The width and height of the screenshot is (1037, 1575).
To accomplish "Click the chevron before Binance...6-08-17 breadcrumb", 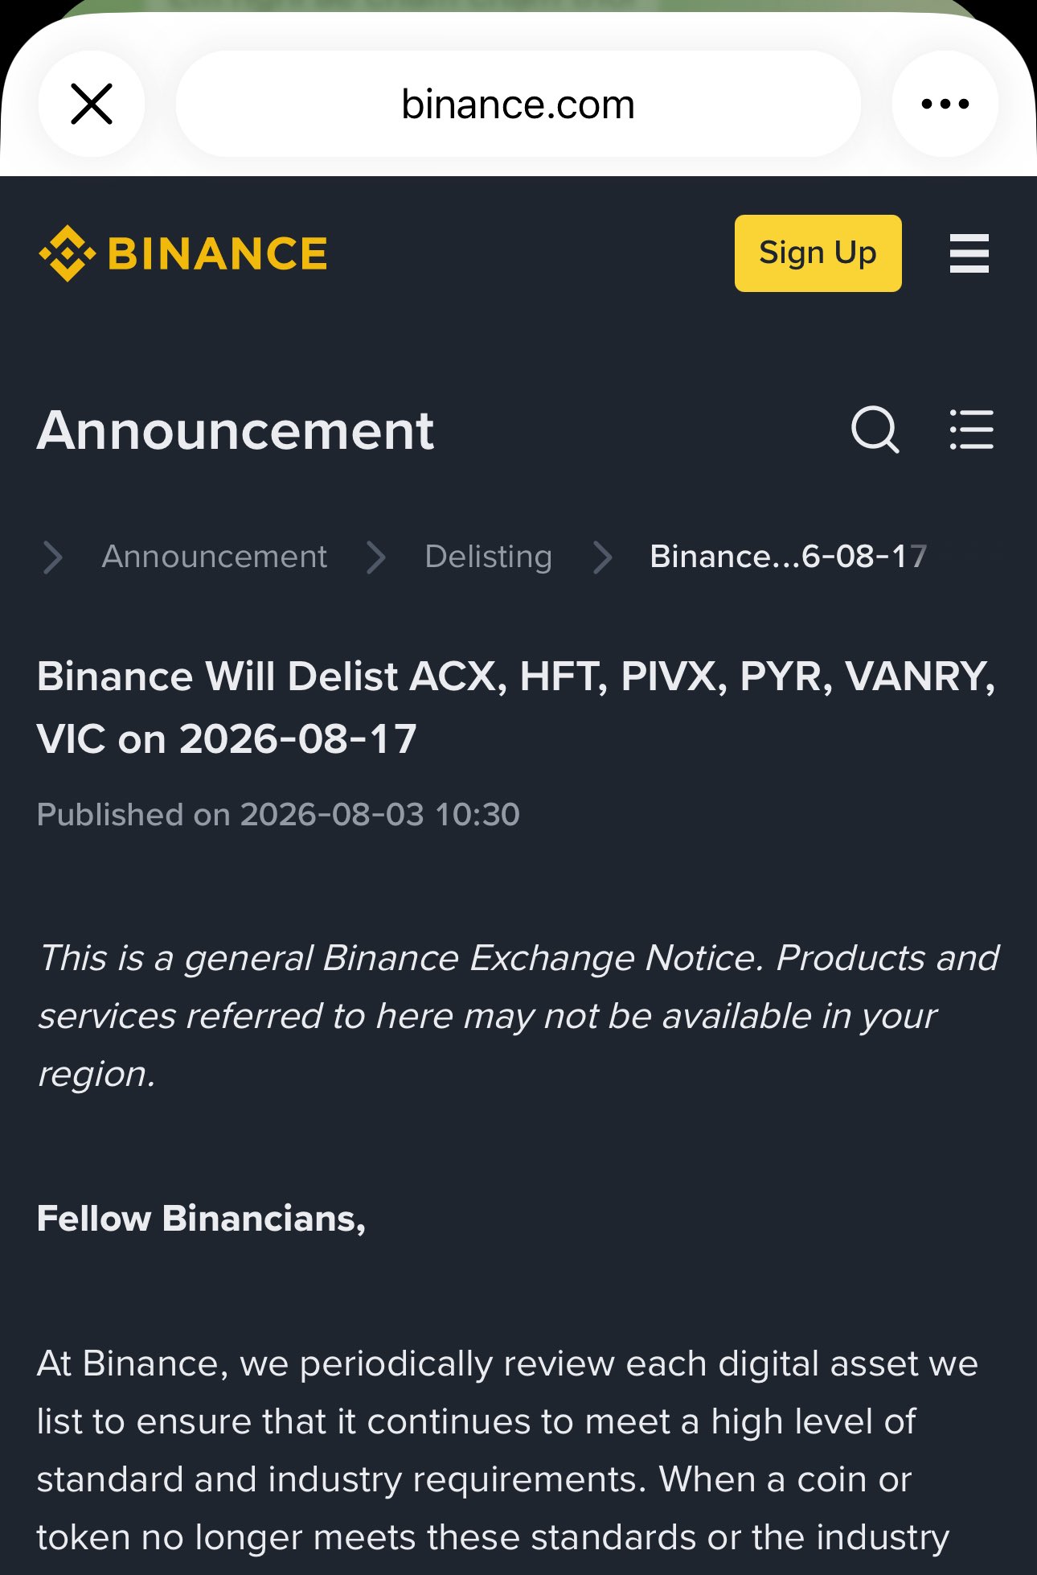I will 603,557.
